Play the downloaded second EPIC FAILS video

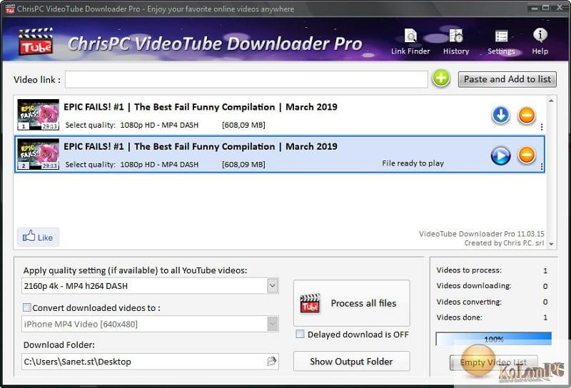coord(501,155)
